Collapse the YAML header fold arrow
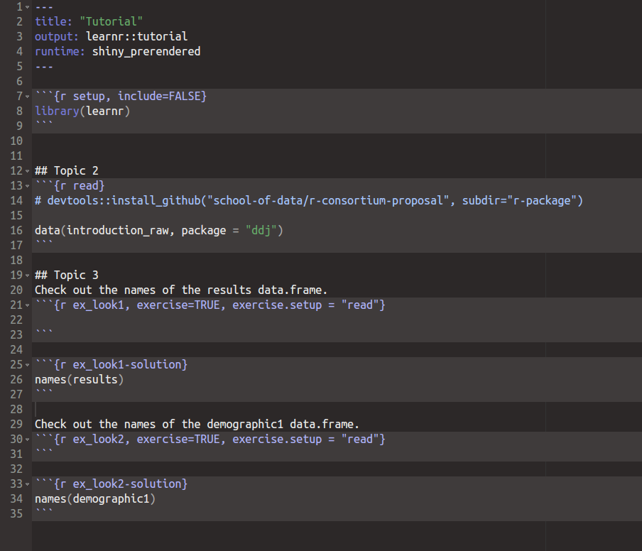Image resolution: width=642 pixels, height=551 pixels. pyautogui.click(x=26, y=6)
